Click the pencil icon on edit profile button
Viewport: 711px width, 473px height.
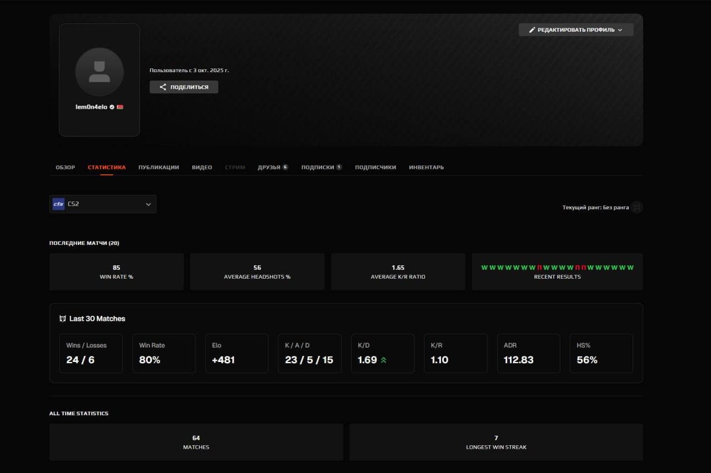tap(532, 30)
